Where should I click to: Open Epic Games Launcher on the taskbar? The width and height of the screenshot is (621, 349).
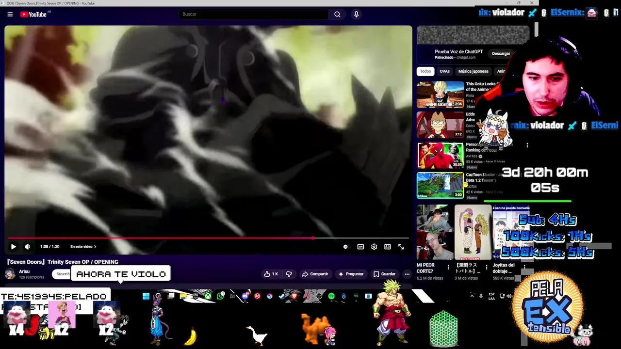195,296
